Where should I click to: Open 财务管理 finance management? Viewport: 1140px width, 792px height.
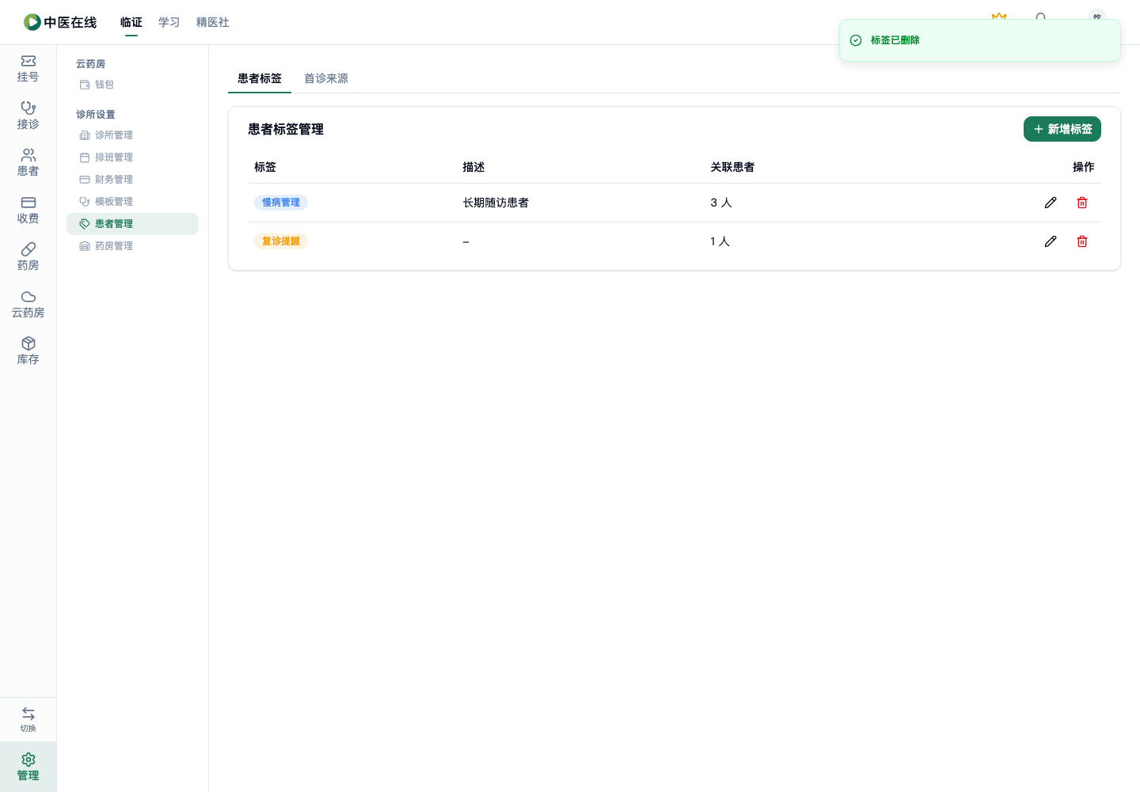[x=132, y=180]
